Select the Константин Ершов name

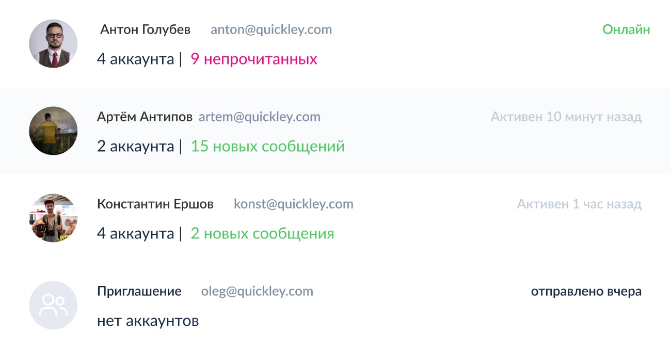pos(155,204)
